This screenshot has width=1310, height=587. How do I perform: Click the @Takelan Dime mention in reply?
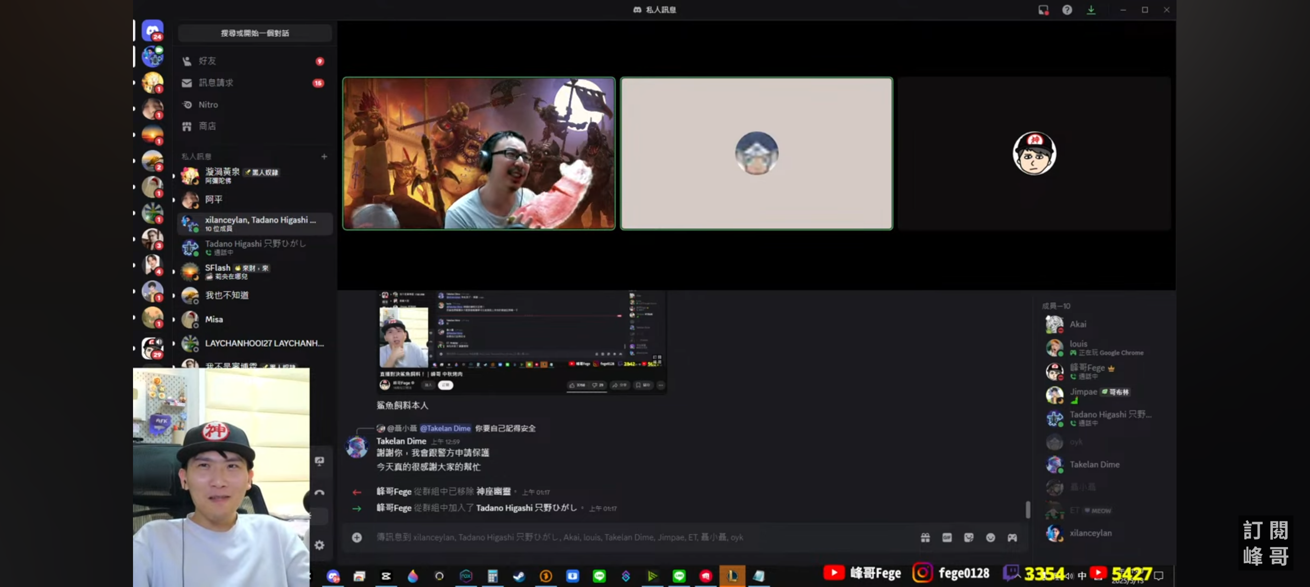point(445,428)
